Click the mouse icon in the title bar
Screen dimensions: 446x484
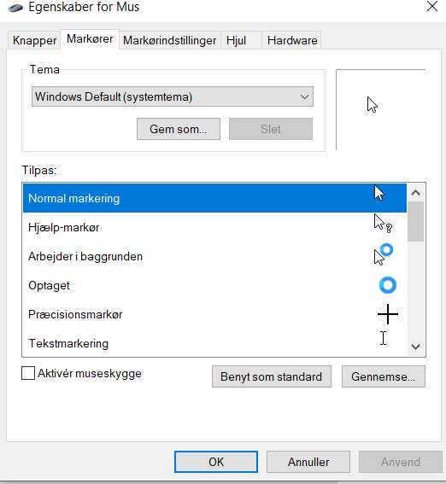(x=15, y=8)
